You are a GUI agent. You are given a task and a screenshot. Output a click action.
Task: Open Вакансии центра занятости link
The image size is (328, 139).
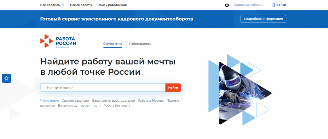click(x=79, y=106)
